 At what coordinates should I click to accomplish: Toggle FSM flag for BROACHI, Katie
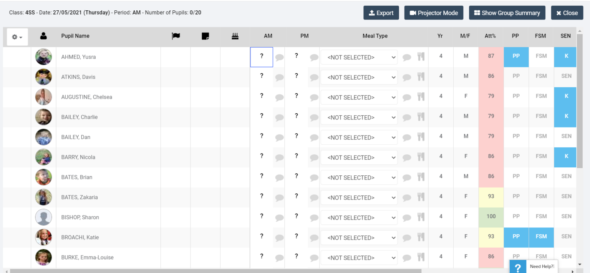[541, 237]
